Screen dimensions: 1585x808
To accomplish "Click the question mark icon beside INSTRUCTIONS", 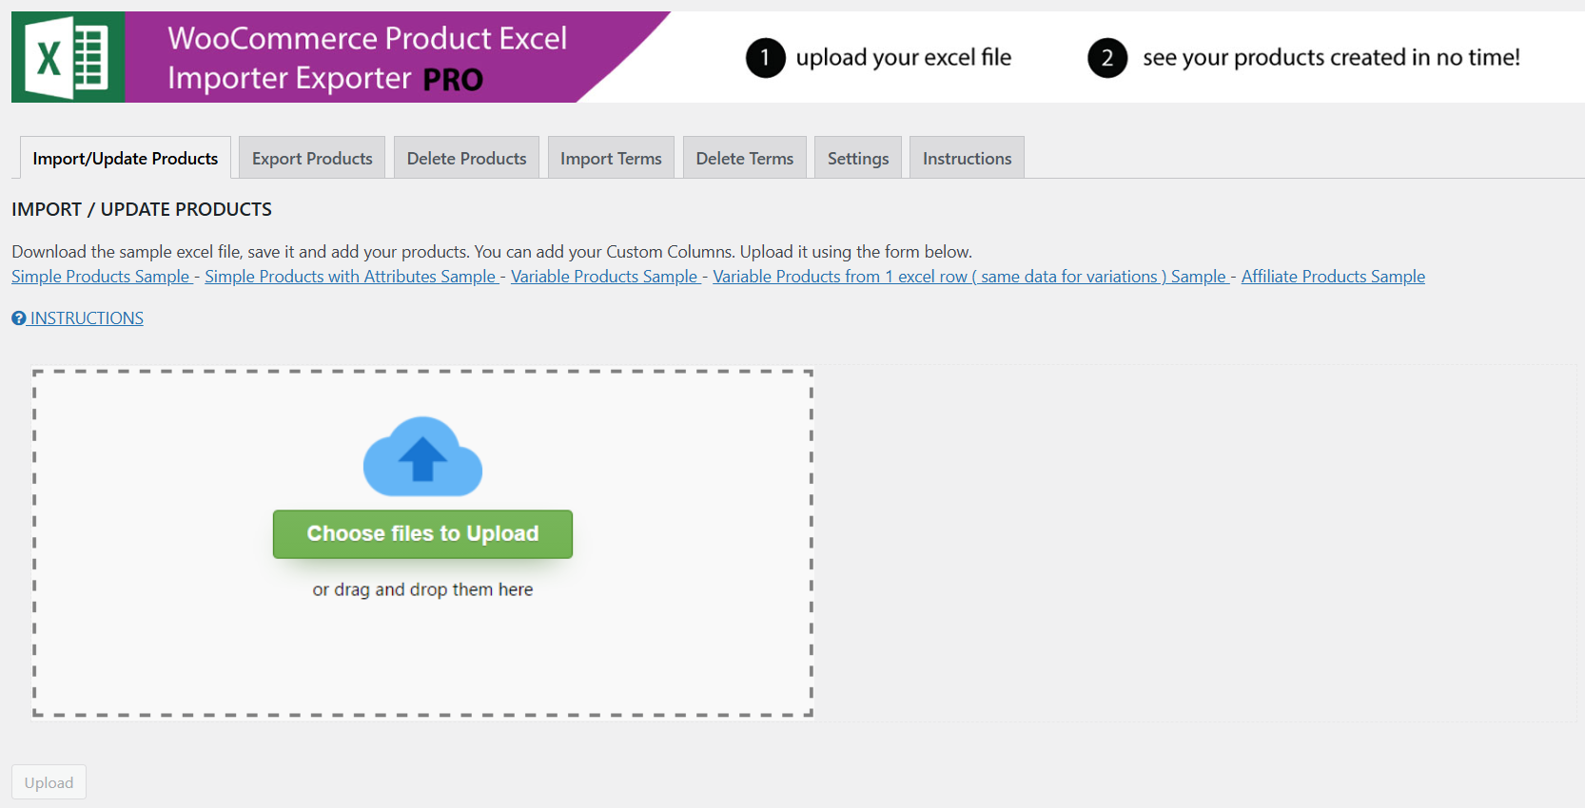I will (x=19, y=318).
